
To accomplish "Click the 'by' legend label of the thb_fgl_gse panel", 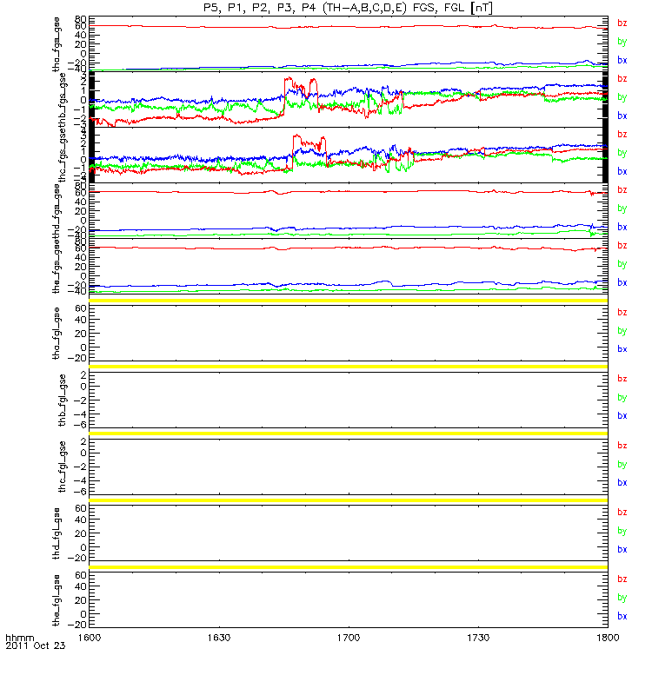I will point(622,398).
